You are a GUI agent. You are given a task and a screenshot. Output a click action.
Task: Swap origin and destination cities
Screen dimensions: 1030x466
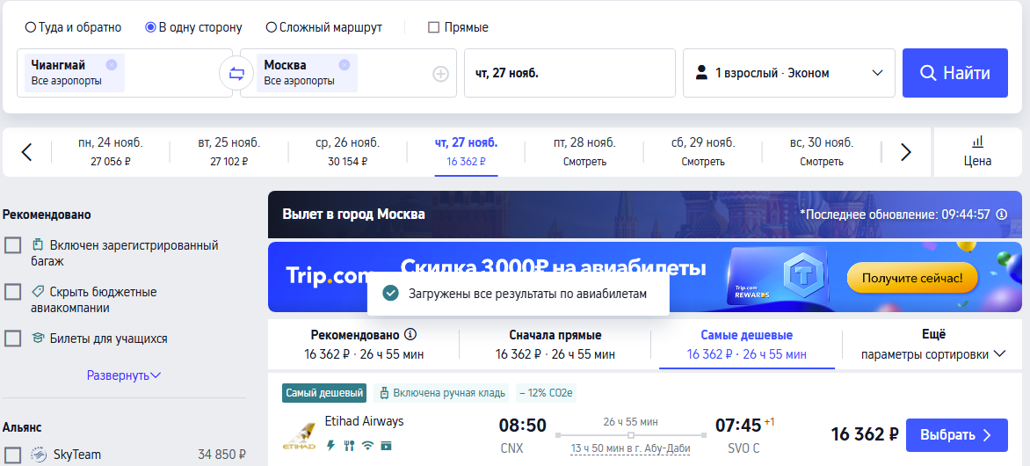[236, 73]
